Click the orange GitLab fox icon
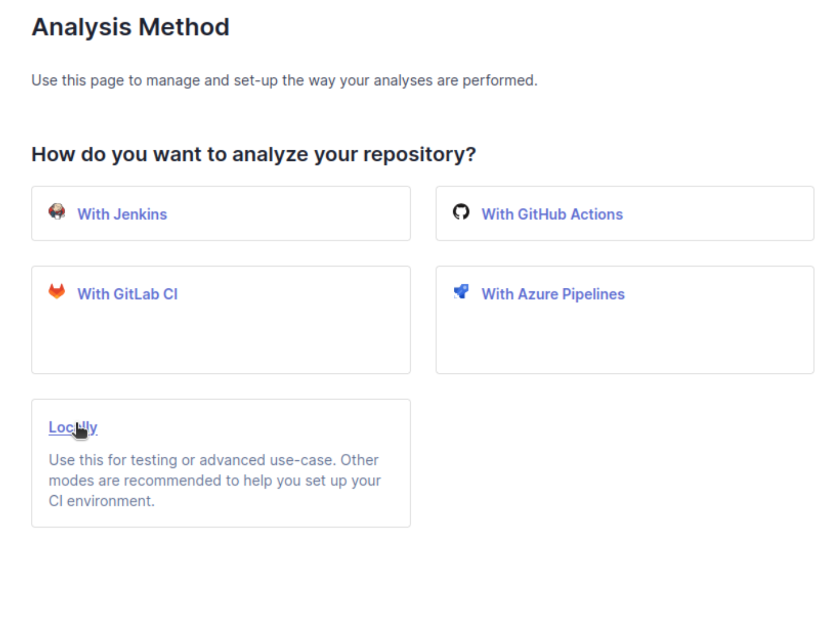 pyautogui.click(x=57, y=291)
